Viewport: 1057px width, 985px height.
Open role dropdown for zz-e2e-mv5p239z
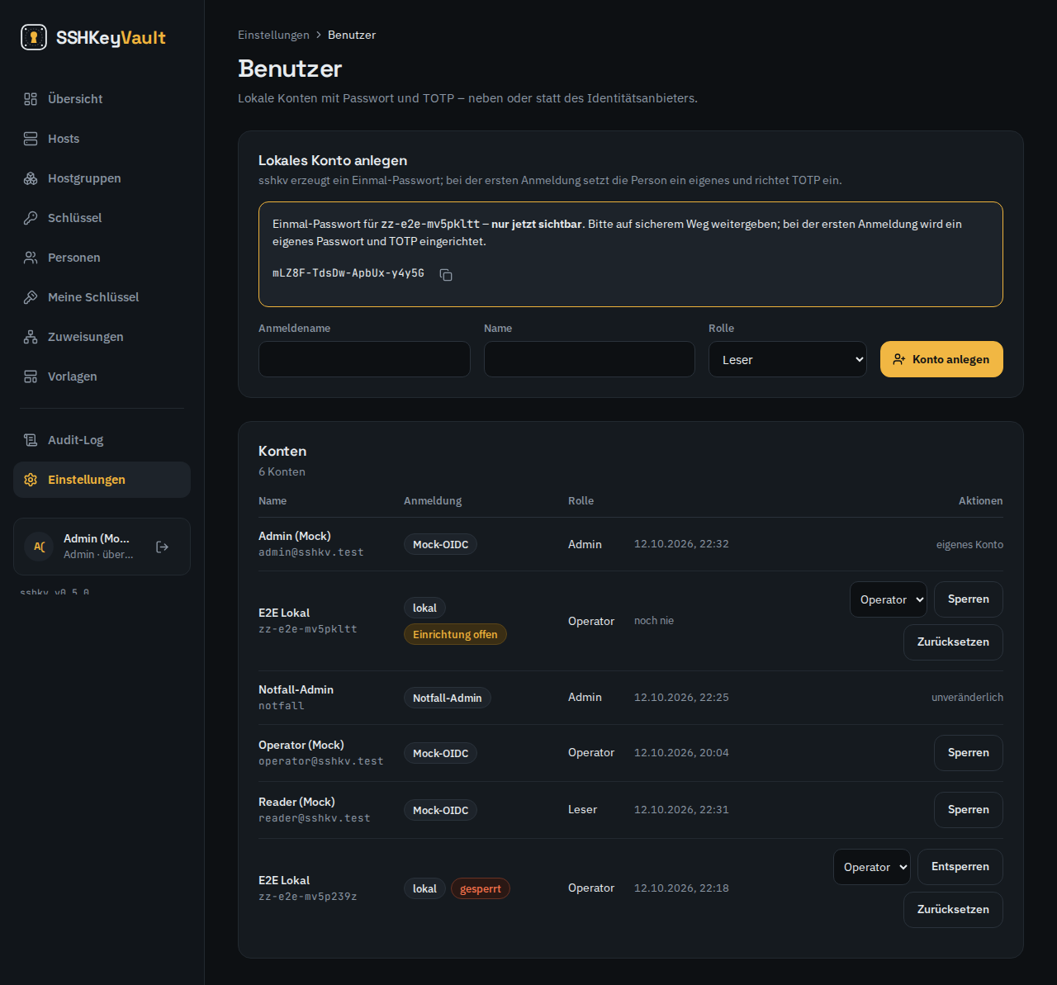point(872,867)
